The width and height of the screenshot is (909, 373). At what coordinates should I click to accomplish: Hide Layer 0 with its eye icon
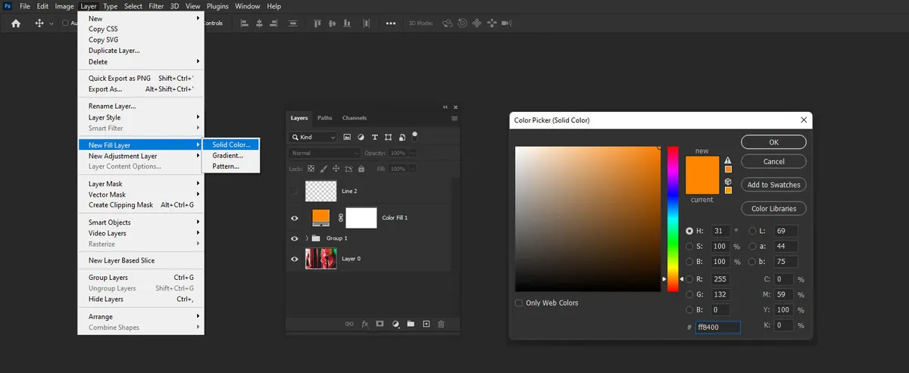point(295,259)
